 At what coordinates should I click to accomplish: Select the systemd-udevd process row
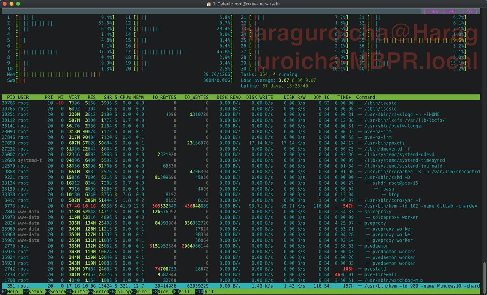coord(241,154)
